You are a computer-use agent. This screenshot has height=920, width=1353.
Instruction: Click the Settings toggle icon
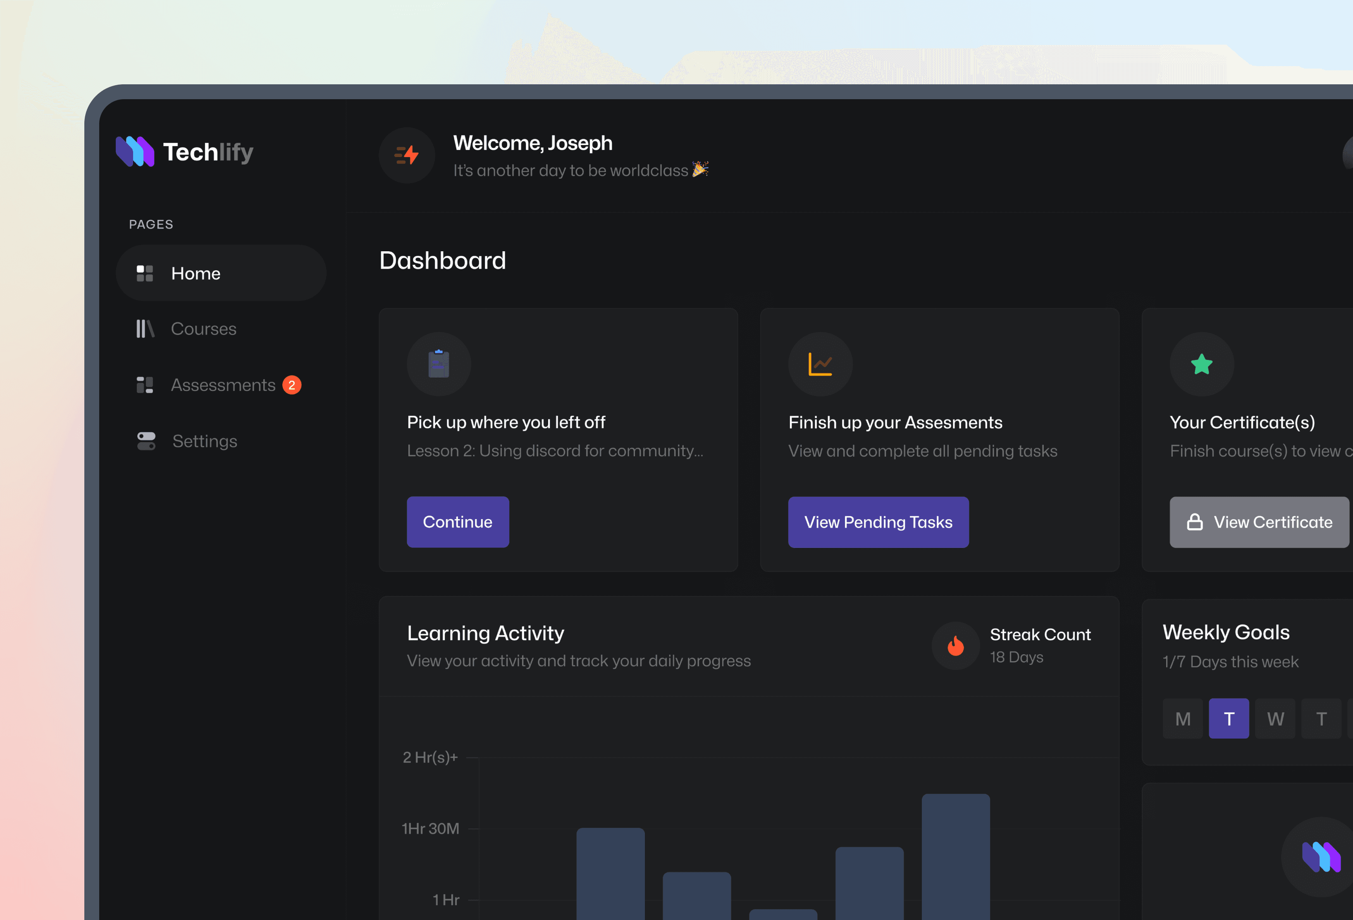coord(146,441)
